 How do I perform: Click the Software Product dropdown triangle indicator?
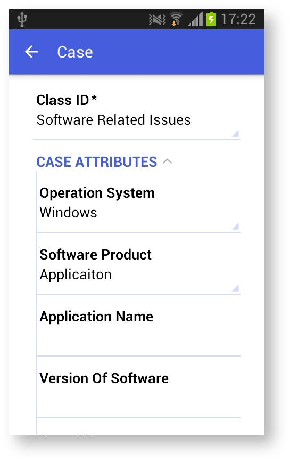235,288
